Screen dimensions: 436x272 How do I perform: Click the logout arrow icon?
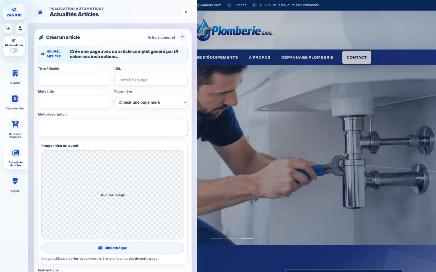coord(8,28)
